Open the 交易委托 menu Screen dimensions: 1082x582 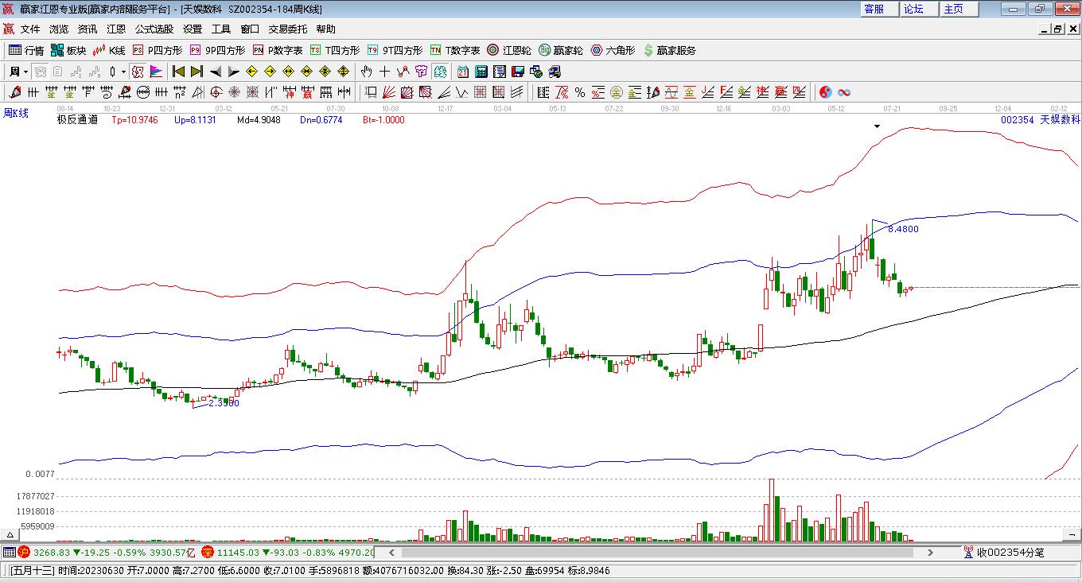[x=287, y=29]
